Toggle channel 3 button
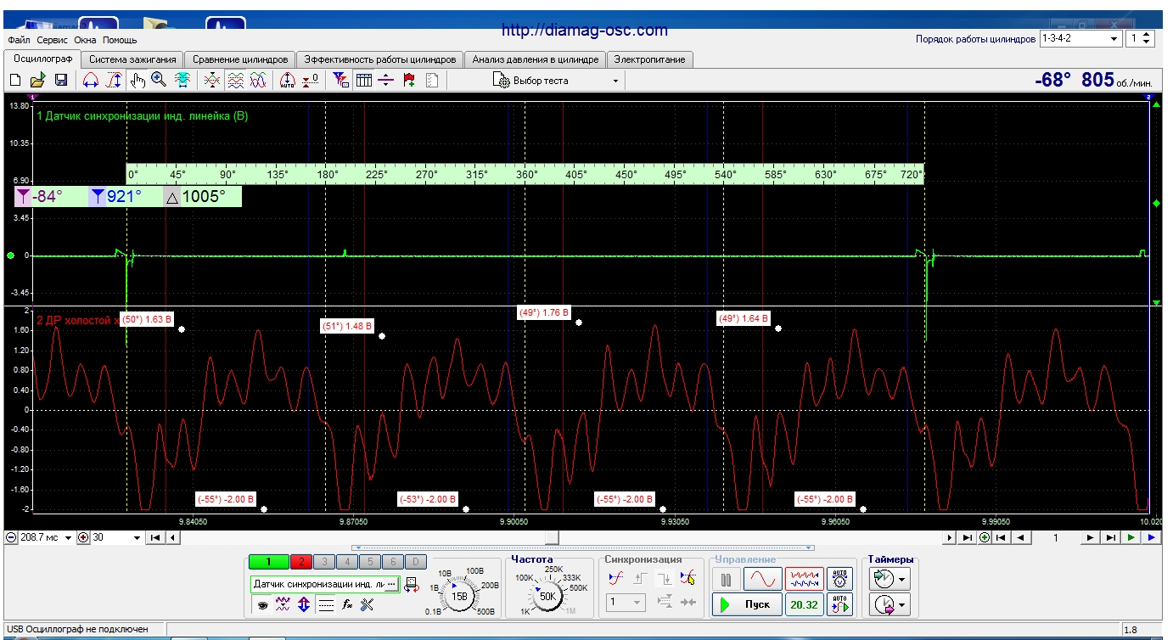Screen dimensions: 1173x640 (324, 561)
